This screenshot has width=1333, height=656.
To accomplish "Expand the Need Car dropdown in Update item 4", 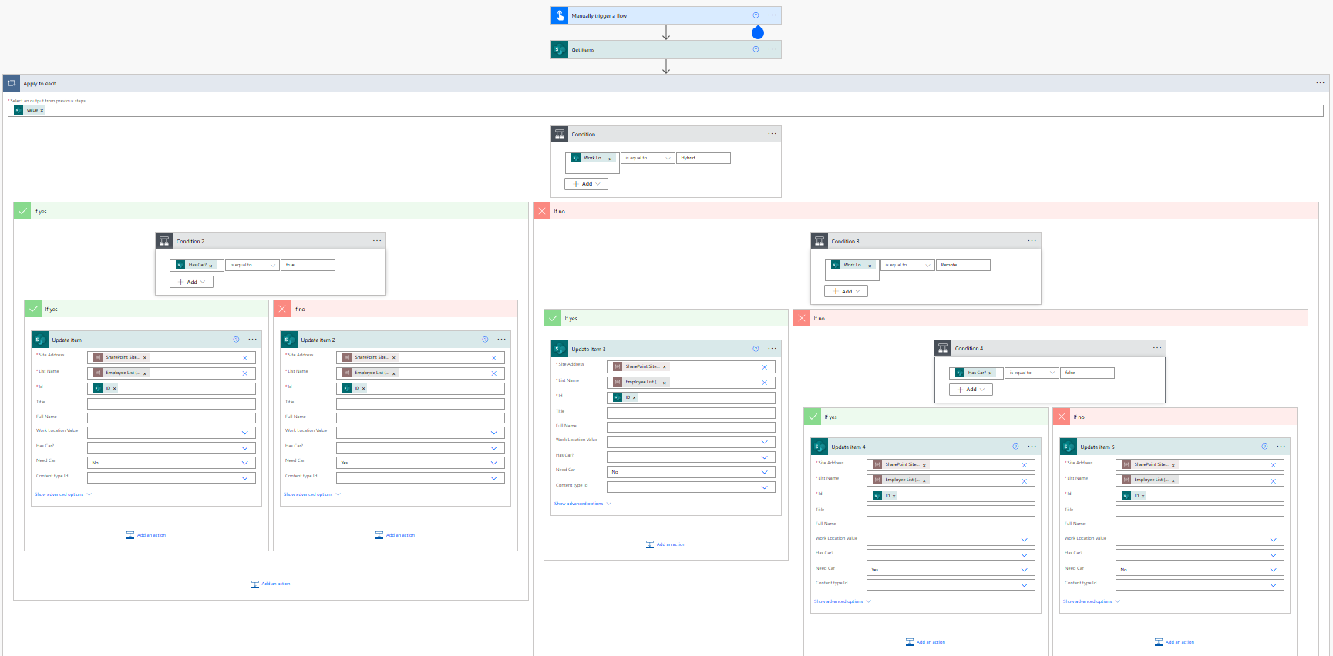I will [1024, 570].
